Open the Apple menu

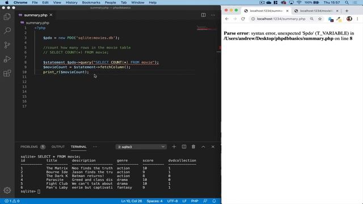tap(7, 2)
